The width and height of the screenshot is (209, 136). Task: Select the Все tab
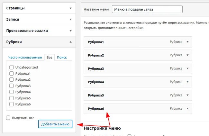pos(49,57)
